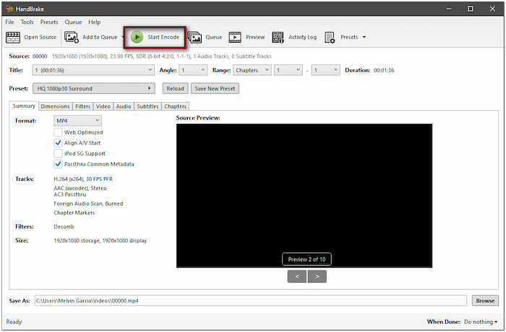Click the 1920x1080 storage size text
The height and width of the screenshot is (332, 506).
pos(100,241)
